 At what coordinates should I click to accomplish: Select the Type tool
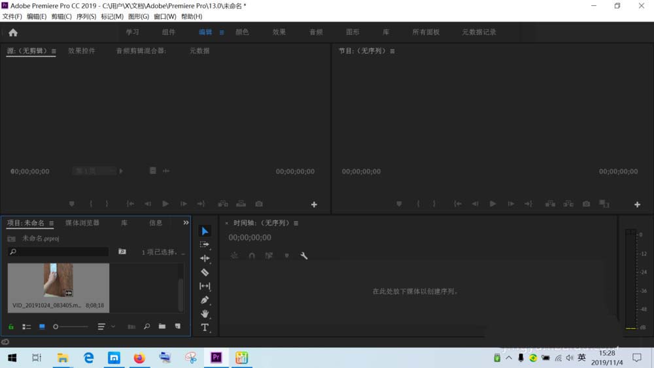click(x=205, y=327)
